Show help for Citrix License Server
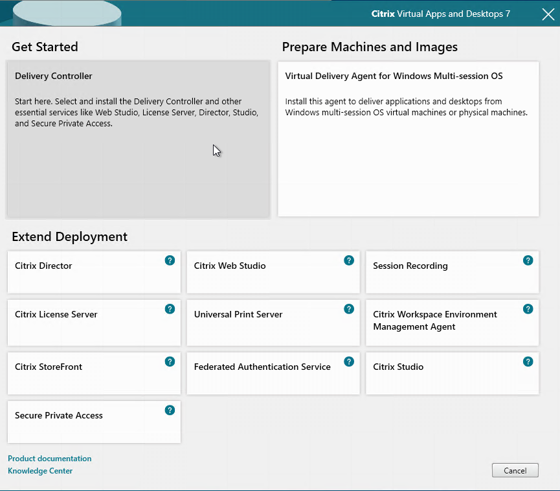Screen dimensions: 560x491 [x=170, y=309]
